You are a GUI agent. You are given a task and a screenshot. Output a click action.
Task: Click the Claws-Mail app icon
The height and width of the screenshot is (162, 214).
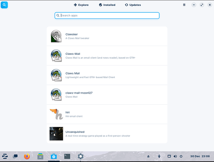click(56, 56)
